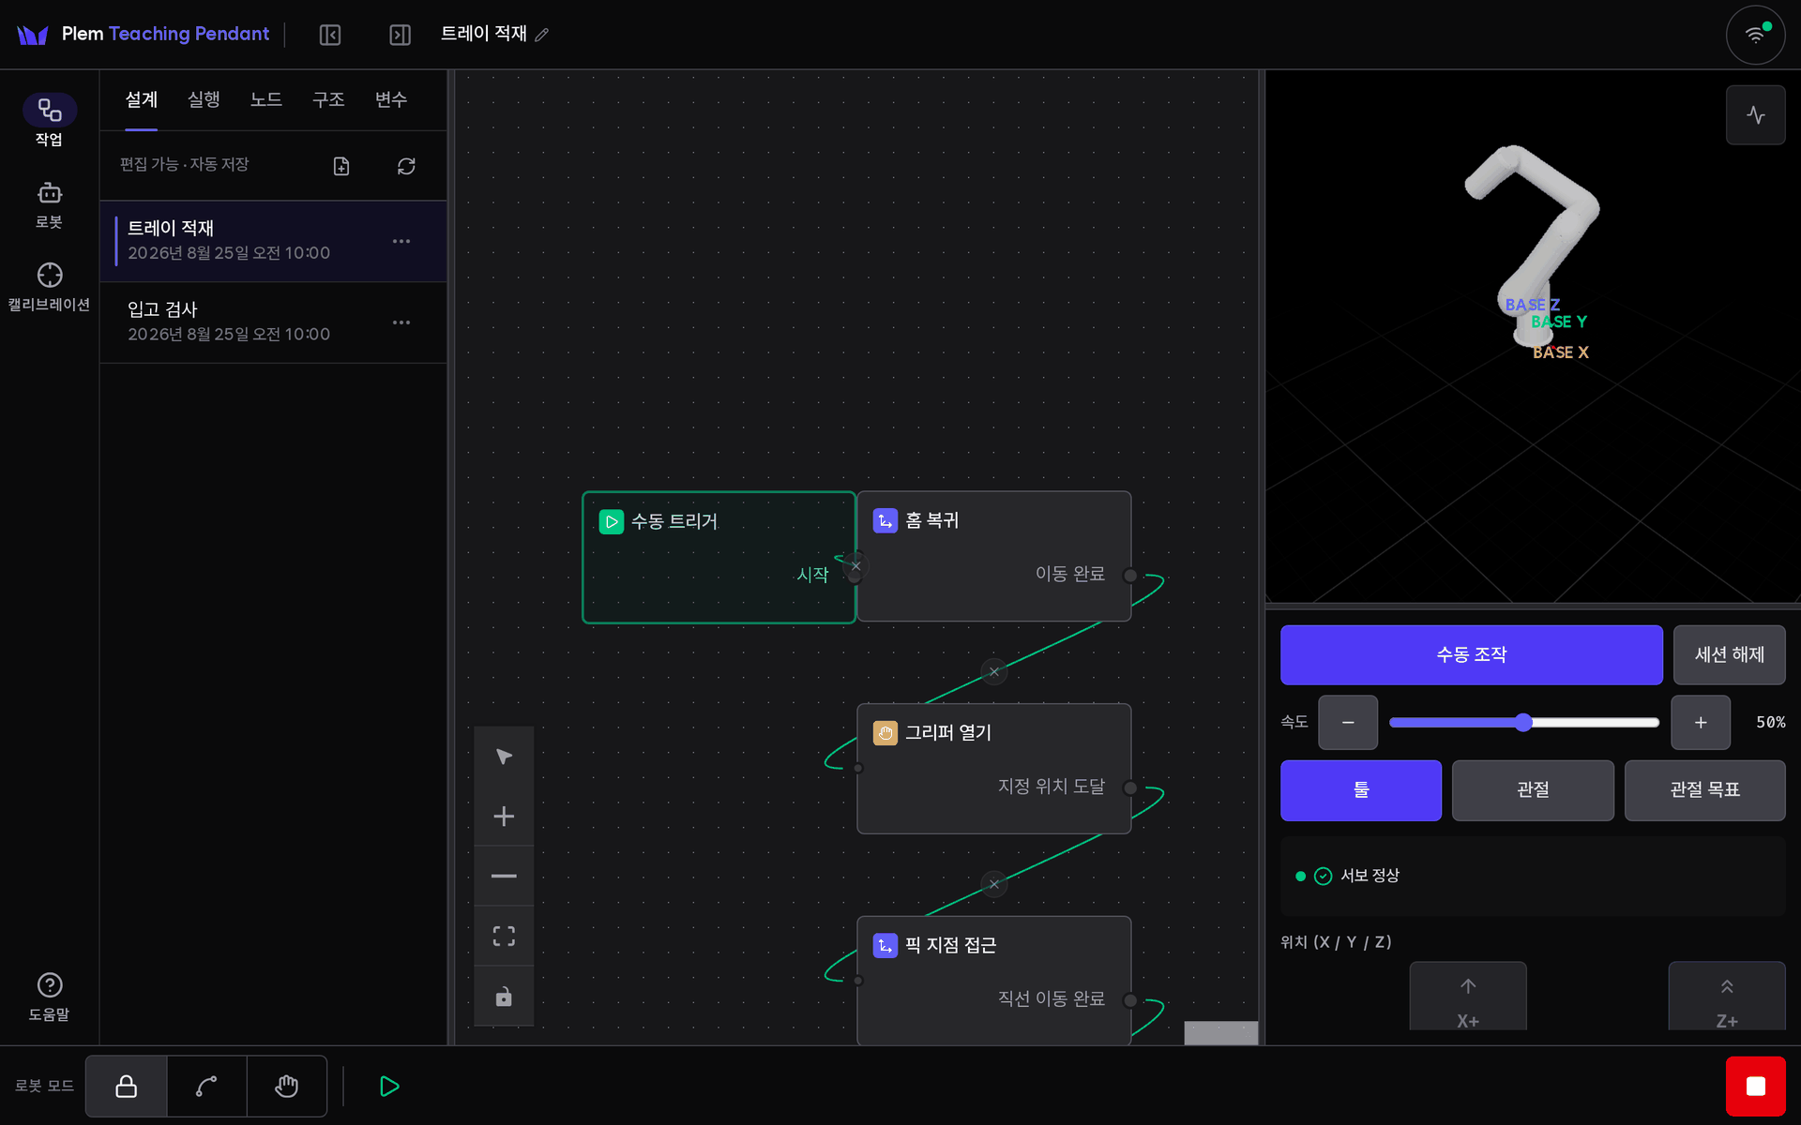Switch to the 구조 tab

[328, 99]
